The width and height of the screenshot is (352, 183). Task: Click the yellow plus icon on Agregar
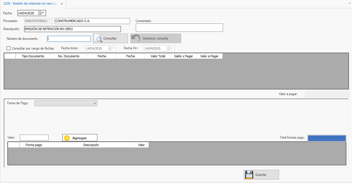click(67, 138)
